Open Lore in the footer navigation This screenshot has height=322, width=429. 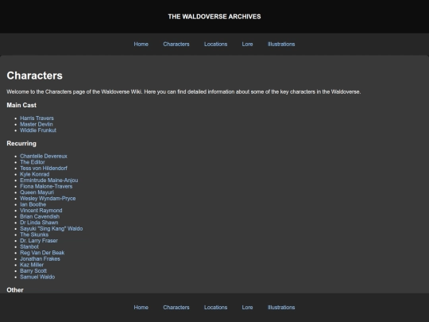pos(247,307)
